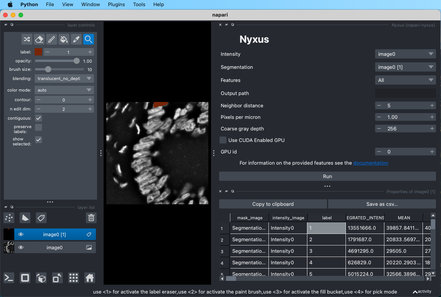
Task: Enable Use CUDA Enabled GPU checkbox
Action: (x=223, y=140)
